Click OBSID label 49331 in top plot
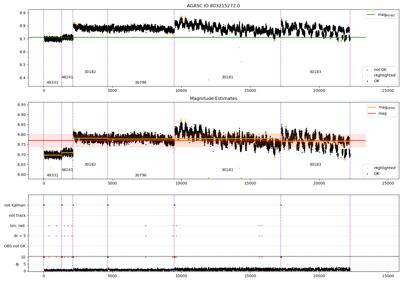403x282 pixels. click(52, 83)
